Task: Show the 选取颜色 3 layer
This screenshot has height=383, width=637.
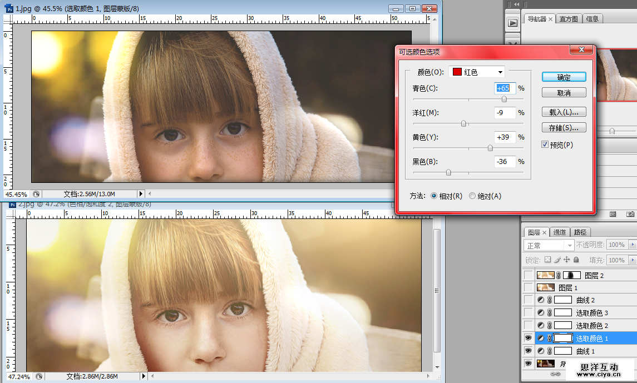Action: [528, 312]
